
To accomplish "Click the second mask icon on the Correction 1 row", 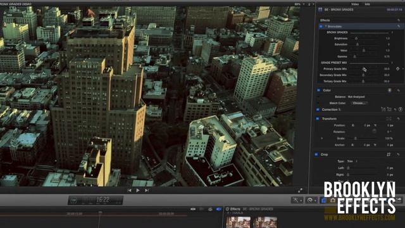I will pyautogui.click(x=389, y=110).
